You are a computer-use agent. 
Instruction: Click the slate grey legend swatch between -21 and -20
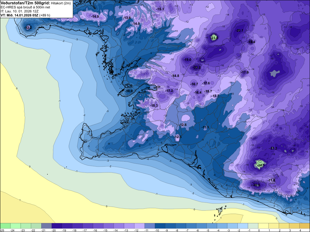pyautogui.click(x=46, y=226)
